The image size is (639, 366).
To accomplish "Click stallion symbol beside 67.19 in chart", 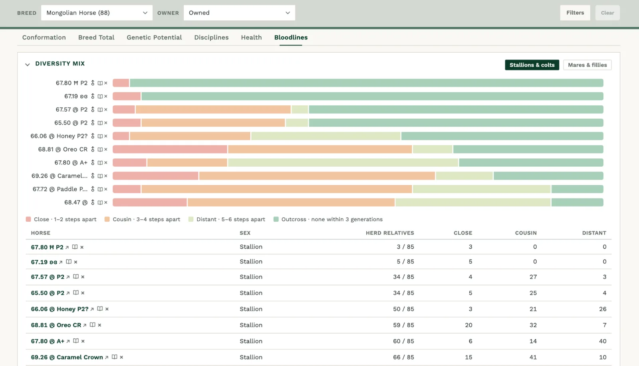I will tap(93, 96).
